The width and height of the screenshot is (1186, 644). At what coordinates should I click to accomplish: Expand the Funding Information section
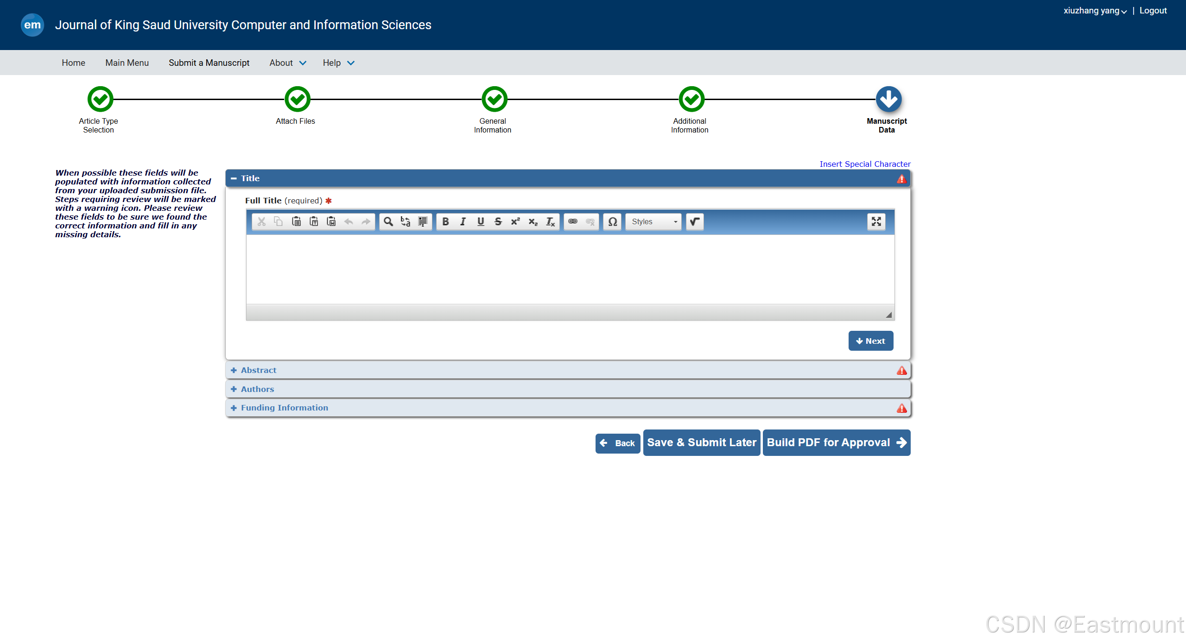click(x=284, y=408)
